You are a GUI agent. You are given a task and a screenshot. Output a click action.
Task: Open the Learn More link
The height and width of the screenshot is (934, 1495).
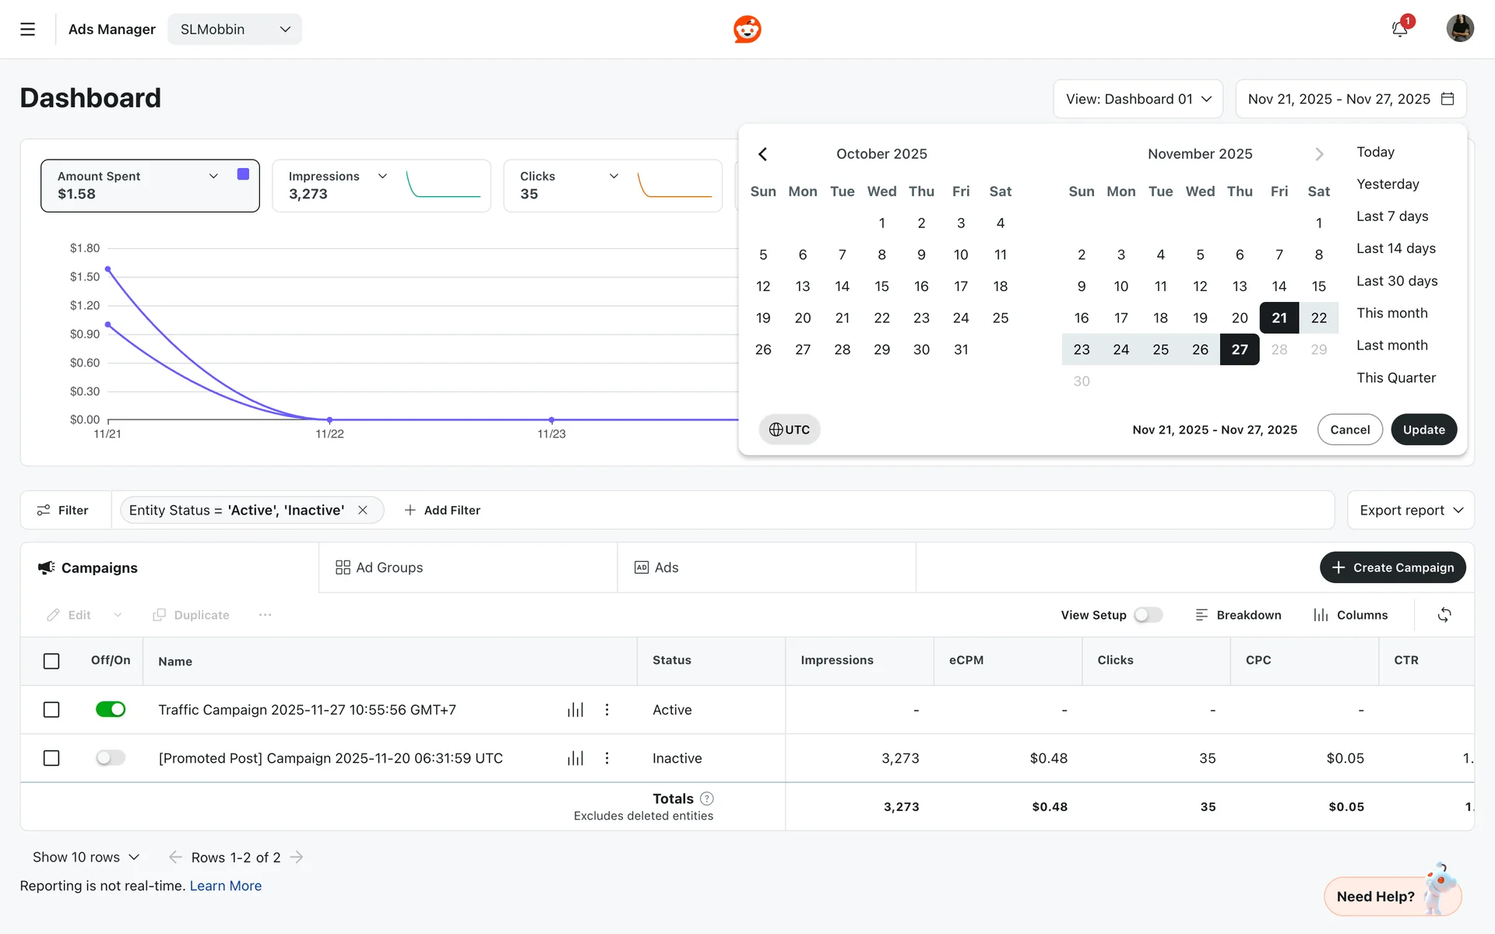[x=226, y=886]
